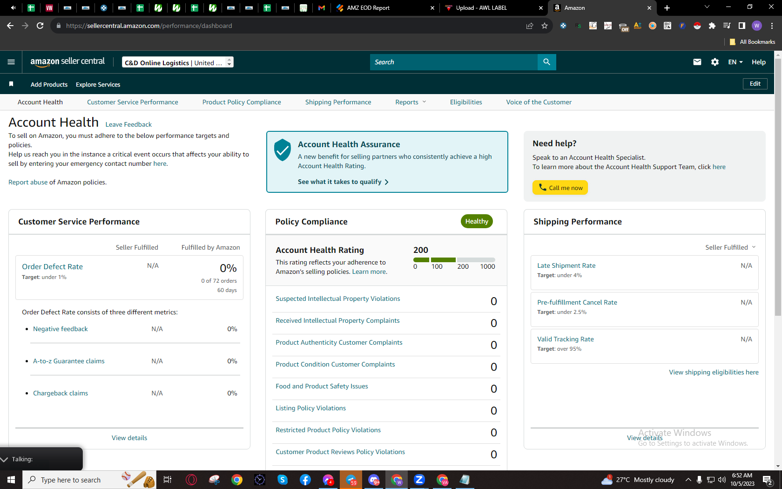
Task: Expand the Reports menu dropdown
Action: click(x=411, y=102)
